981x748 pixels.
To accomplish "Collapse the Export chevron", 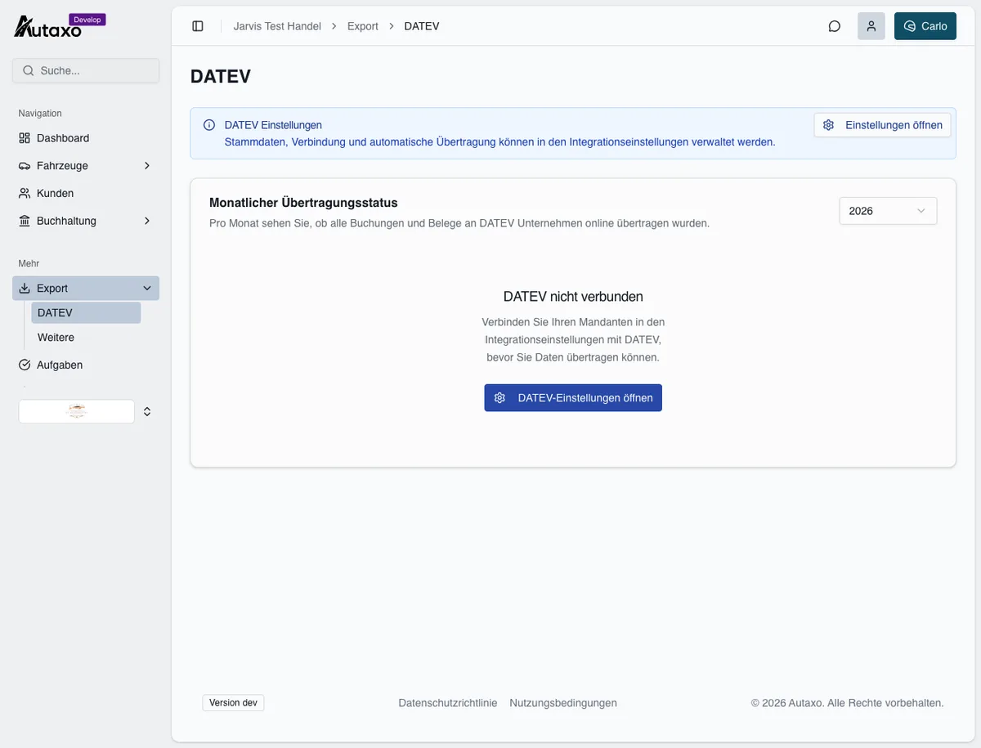I will [x=147, y=289].
